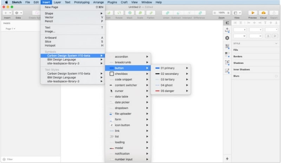This screenshot has width=281, height=163.
Task: Select the file uploader symbol entry
Action: click(x=128, y=114)
